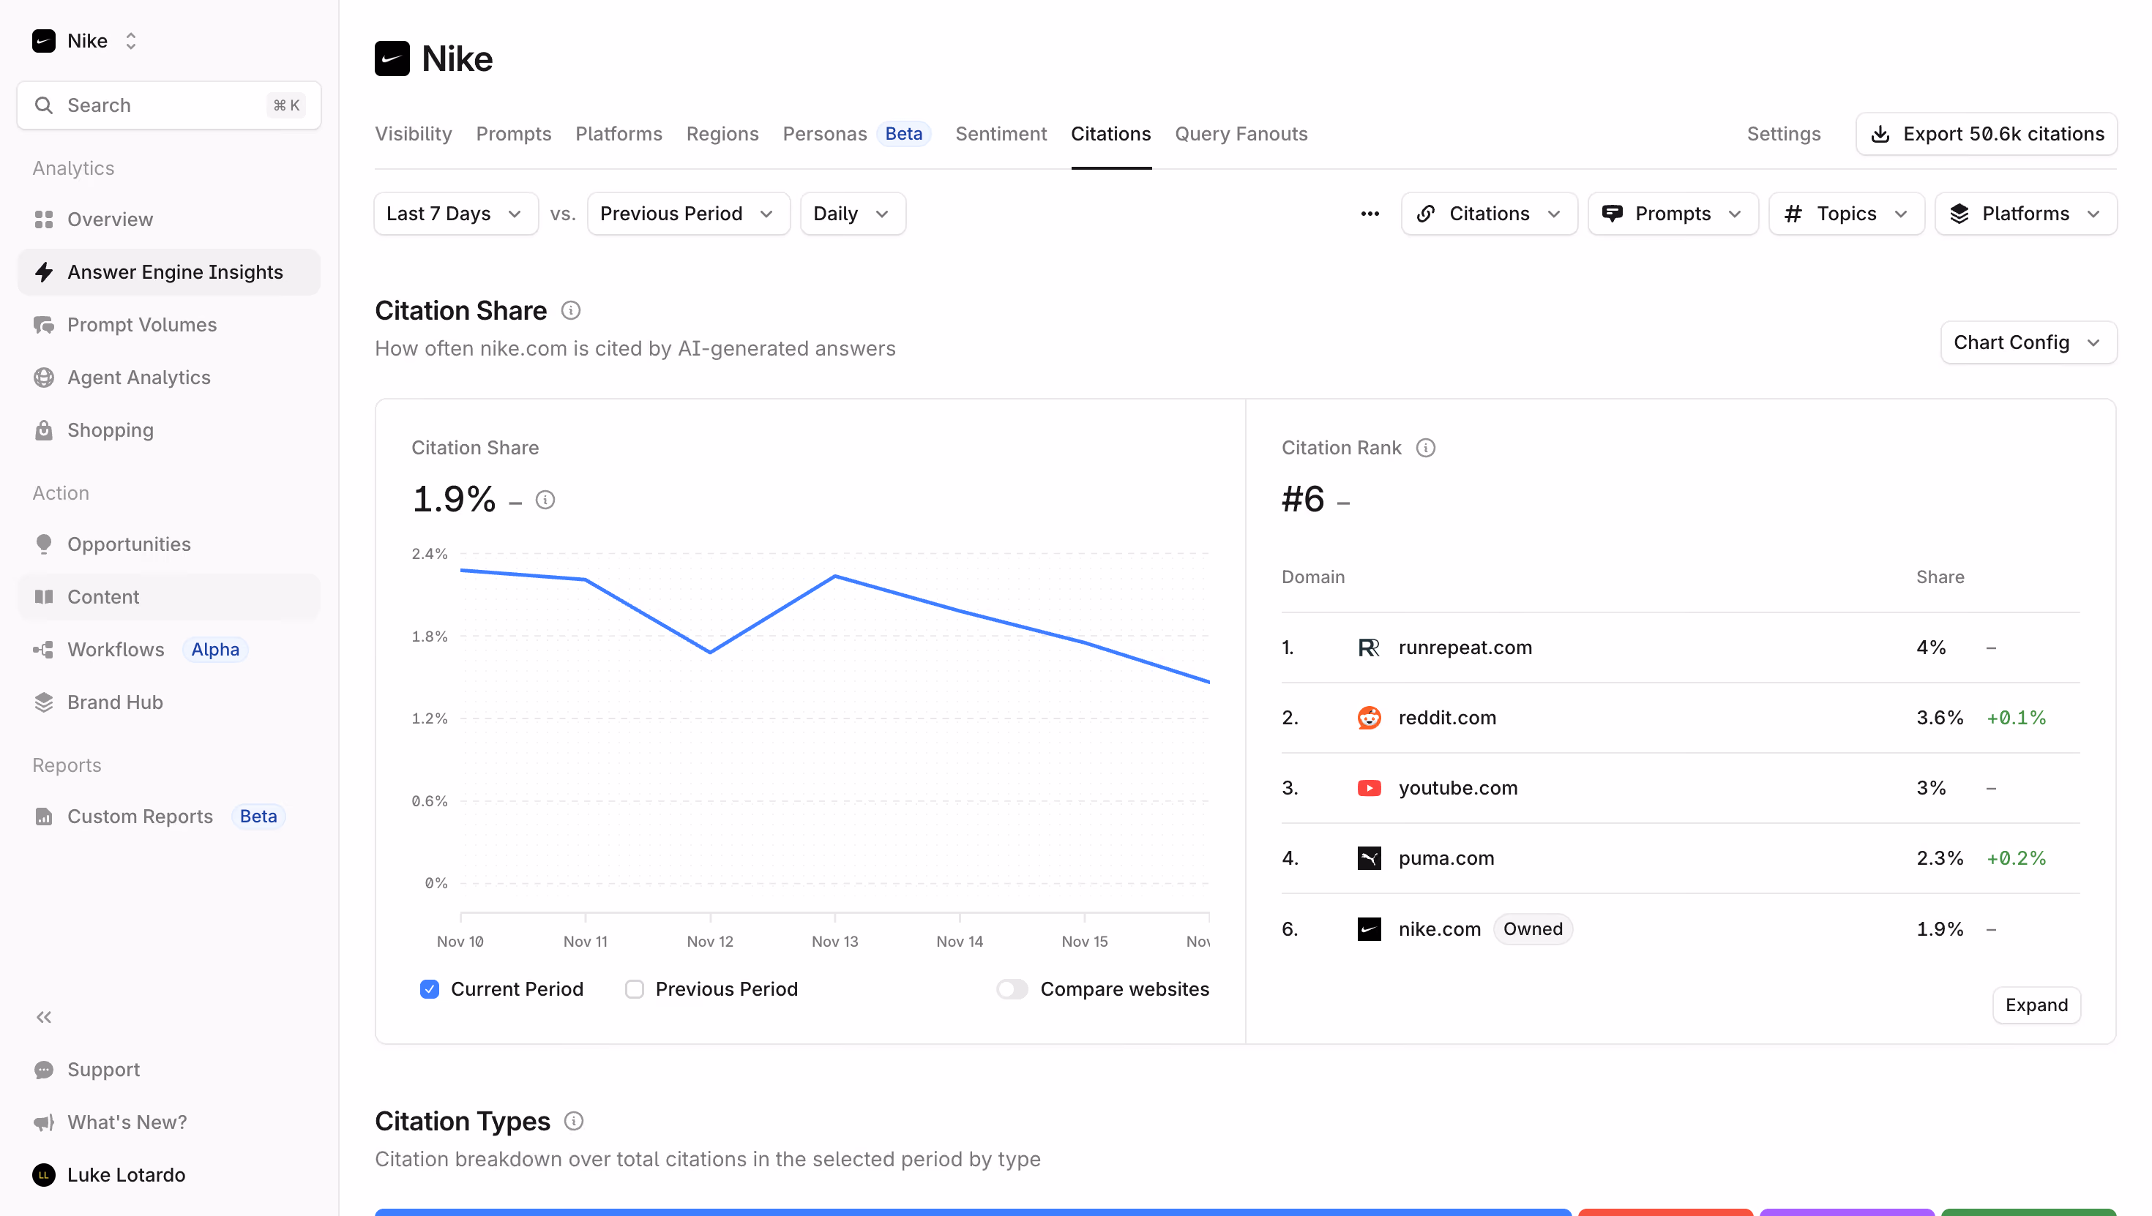Expand the Chart Config dropdown
Screen dimensions: 2152x1216
[2028, 342]
